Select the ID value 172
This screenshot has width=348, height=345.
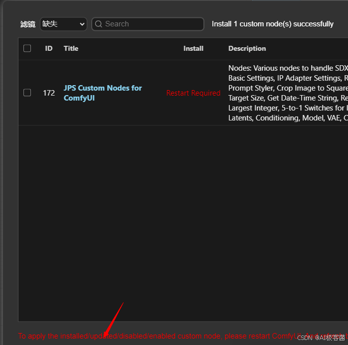[x=49, y=93]
